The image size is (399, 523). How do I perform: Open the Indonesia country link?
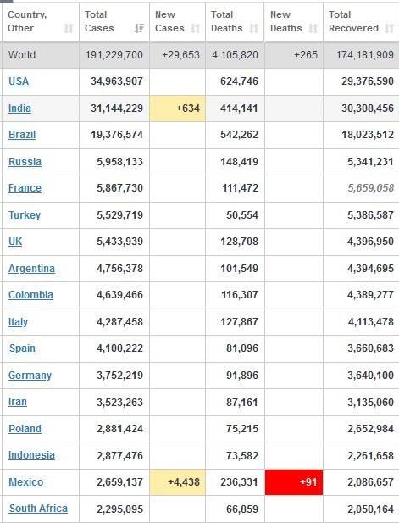coord(31,455)
